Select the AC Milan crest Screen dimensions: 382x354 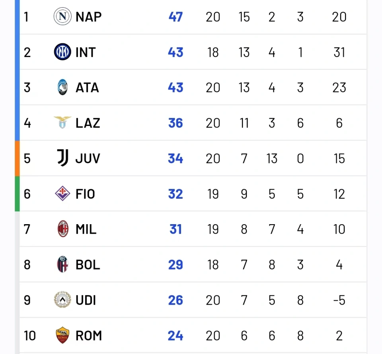click(62, 229)
